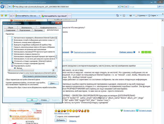
Task: Insert the crying face emoticon
Action: pos(59,111)
